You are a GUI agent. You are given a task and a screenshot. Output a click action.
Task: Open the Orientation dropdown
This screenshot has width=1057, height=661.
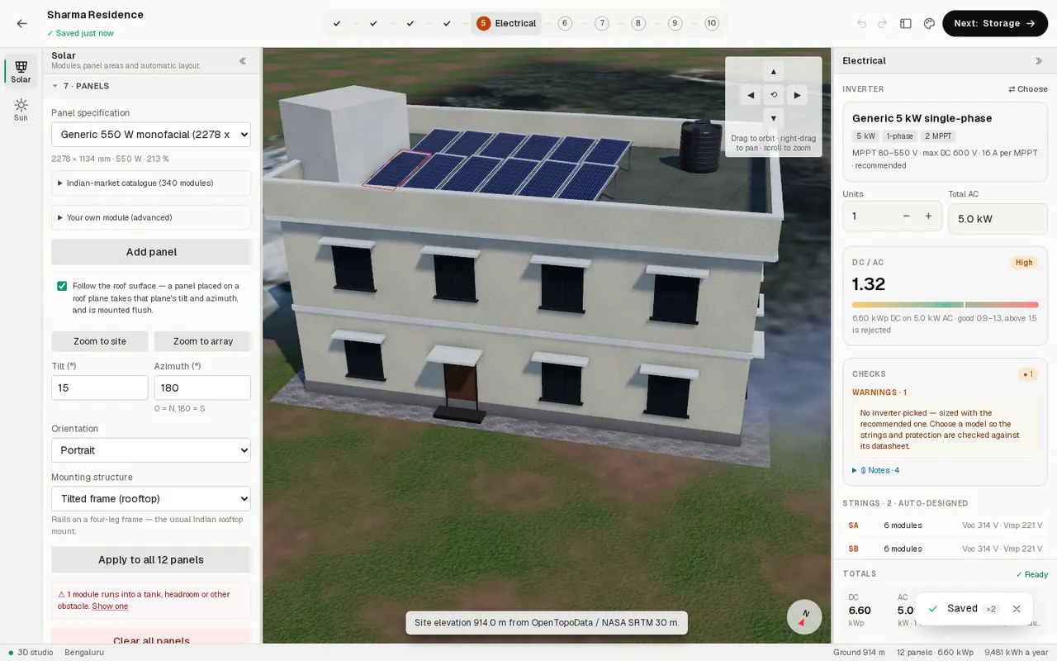pyautogui.click(x=151, y=450)
